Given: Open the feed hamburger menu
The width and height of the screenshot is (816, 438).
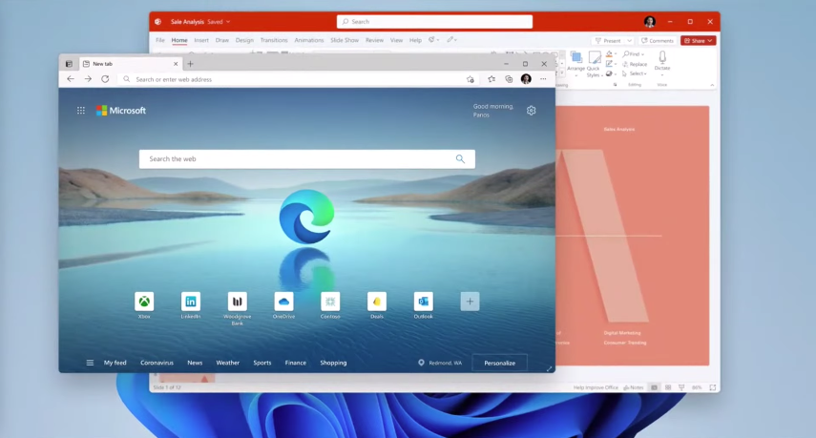Looking at the screenshot, I should (x=90, y=363).
